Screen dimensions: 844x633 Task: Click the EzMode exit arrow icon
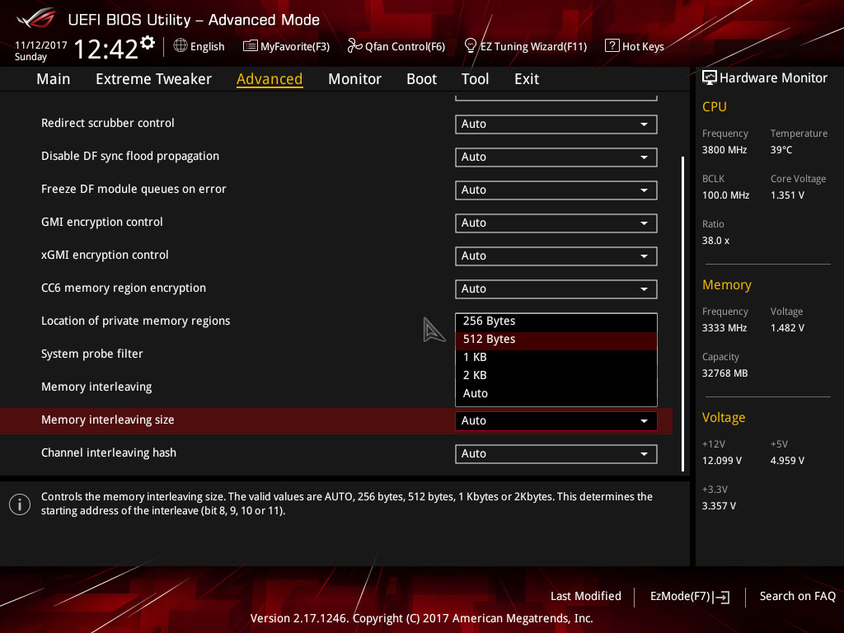721,597
